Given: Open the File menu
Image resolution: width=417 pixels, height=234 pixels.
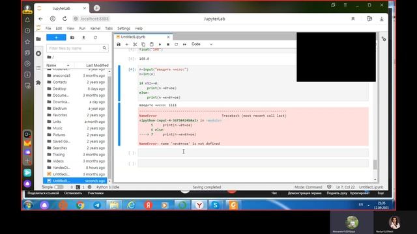Looking at the screenshot, I should pos(48,29).
